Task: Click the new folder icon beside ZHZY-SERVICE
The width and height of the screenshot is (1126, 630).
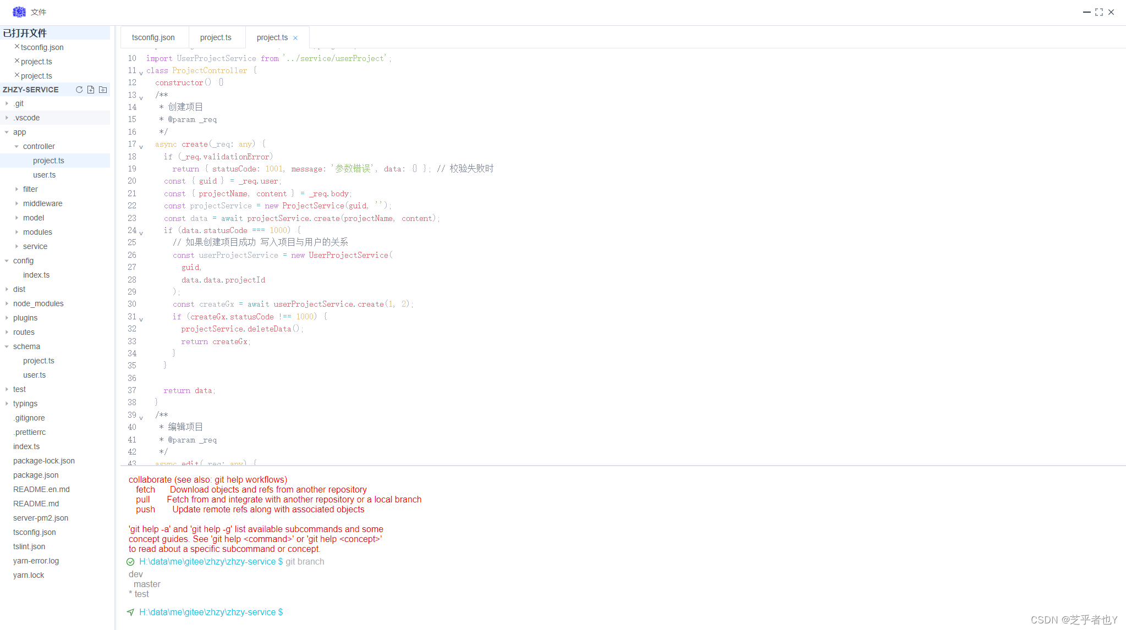Action: 103,90
